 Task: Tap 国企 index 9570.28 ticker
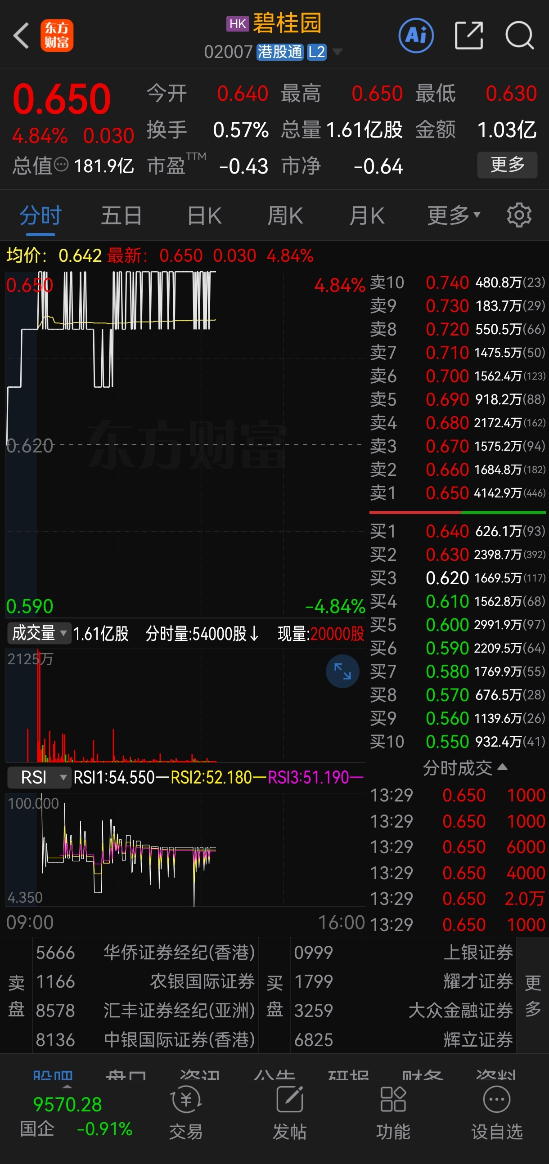coord(76,1116)
